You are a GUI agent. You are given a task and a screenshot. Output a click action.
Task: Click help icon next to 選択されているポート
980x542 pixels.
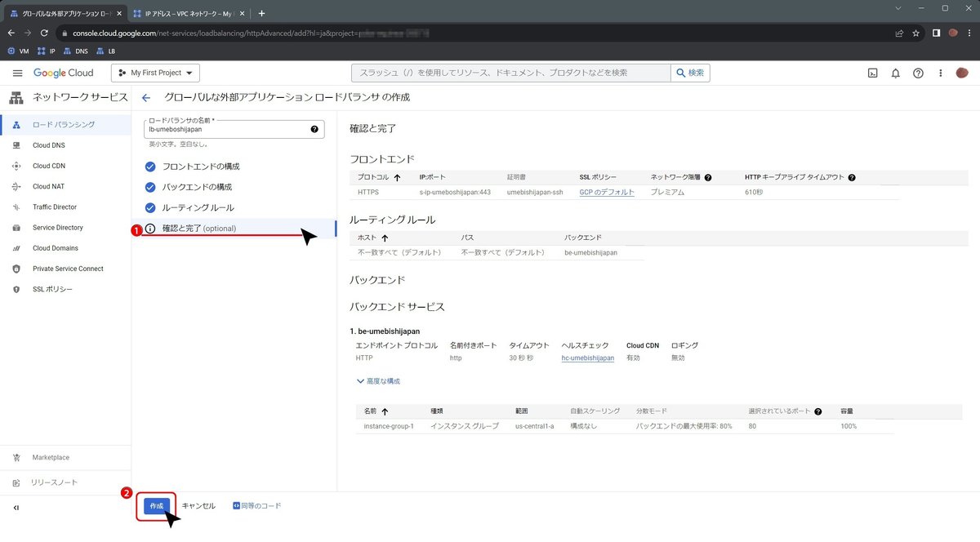tap(817, 411)
